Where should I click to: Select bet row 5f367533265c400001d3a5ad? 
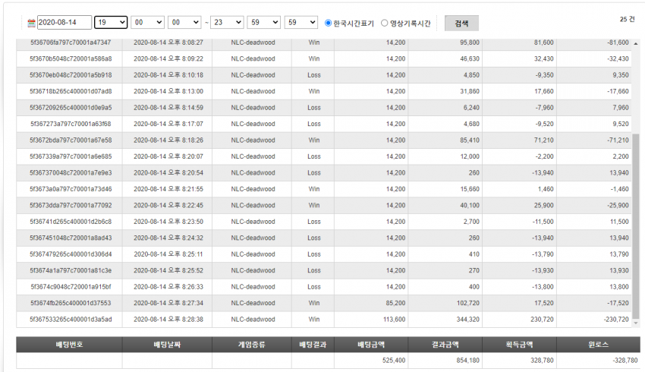point(323,320)
